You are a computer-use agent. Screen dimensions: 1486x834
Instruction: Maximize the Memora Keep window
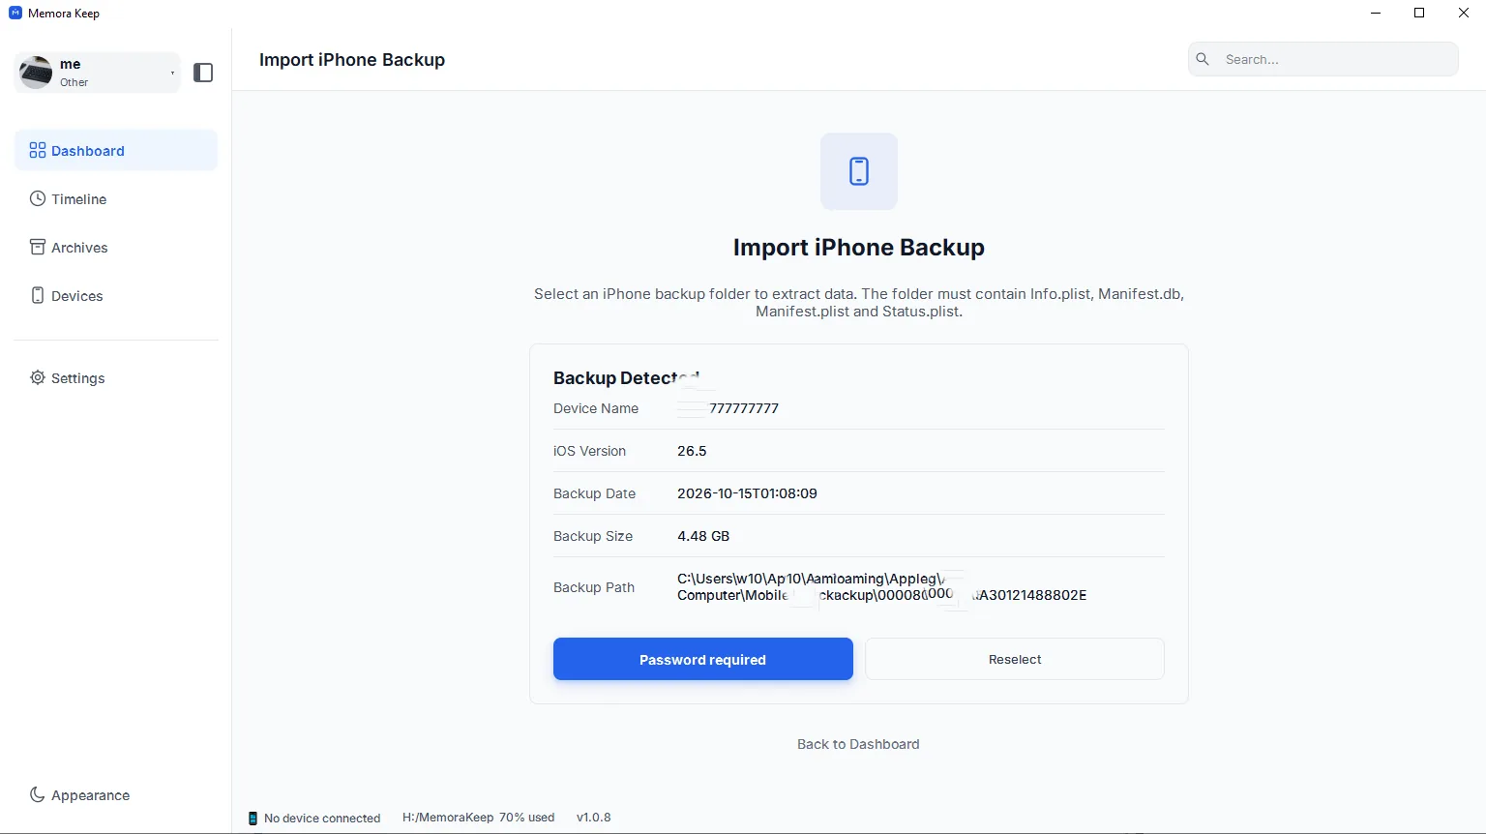point(1419,13)
